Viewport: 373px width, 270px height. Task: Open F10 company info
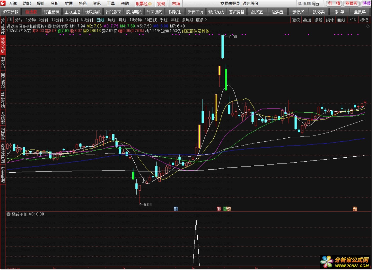353,20
